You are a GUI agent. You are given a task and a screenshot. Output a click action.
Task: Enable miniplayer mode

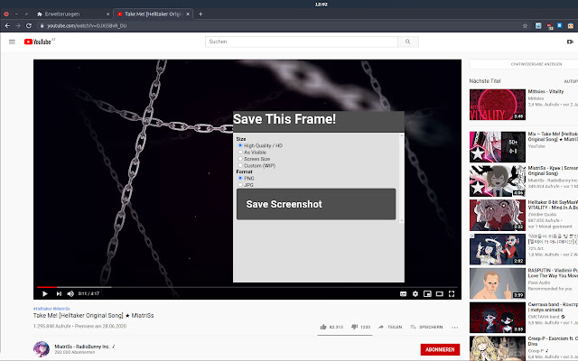tap(427, 293)
